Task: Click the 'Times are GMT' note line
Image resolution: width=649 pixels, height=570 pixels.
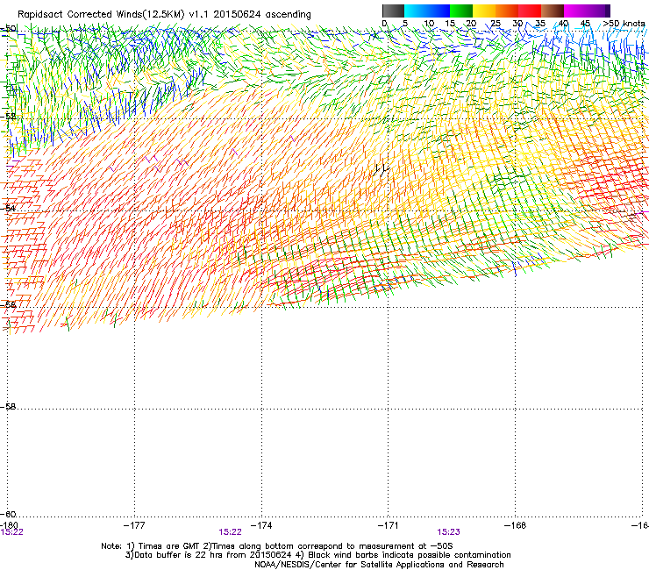Action: (277, 546)
